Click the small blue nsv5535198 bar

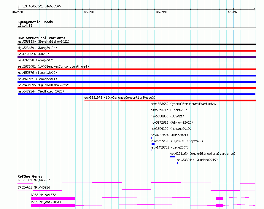(x=153, y=144)
